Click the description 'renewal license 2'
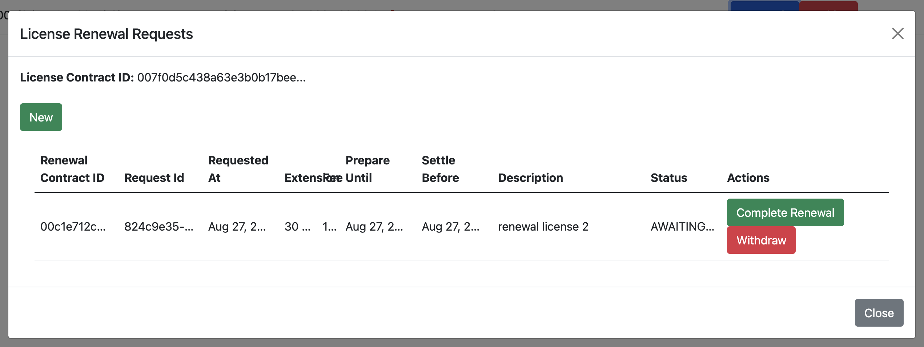The width and height of the screenshot is (924, 347). tap(543, 226)
